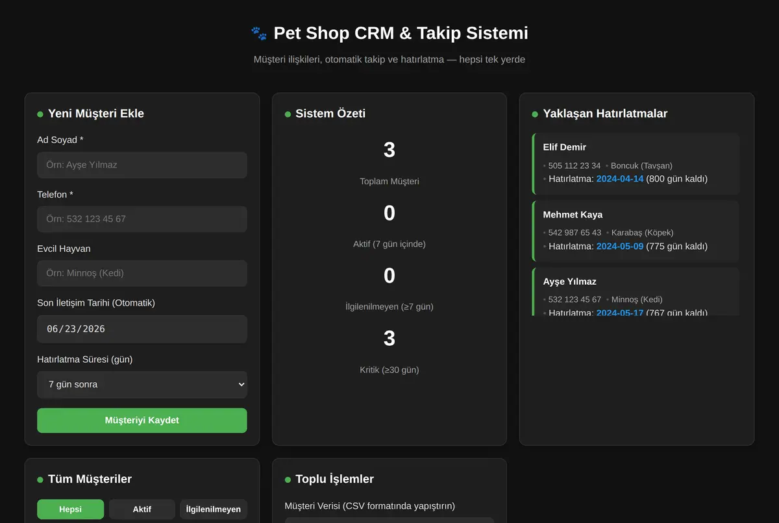
Task: Click the 2024-05-09 reminder date
Action: 620,246
